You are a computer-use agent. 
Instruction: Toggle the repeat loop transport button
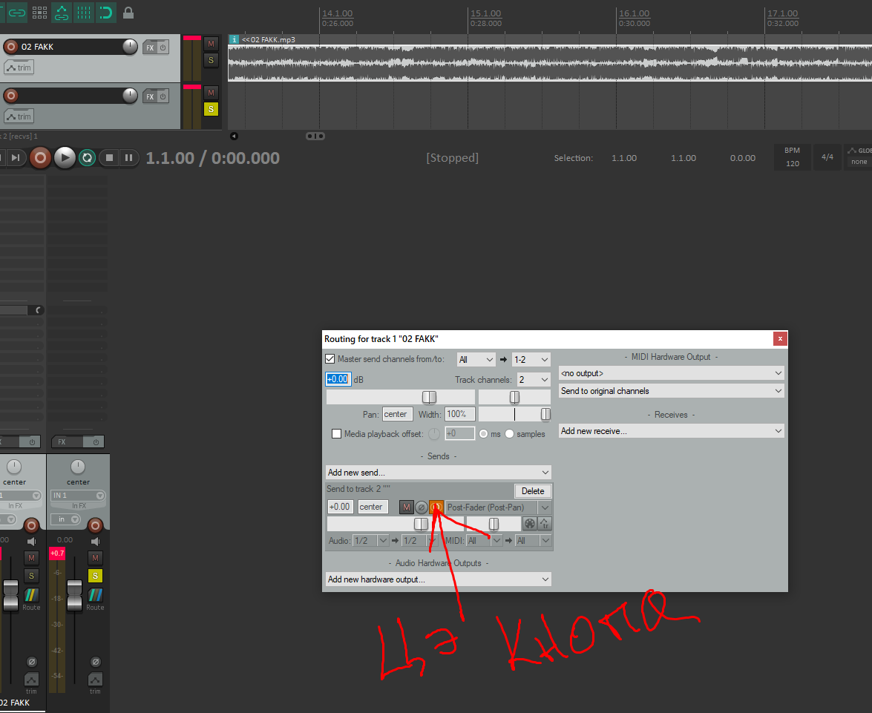click(88, 158)
